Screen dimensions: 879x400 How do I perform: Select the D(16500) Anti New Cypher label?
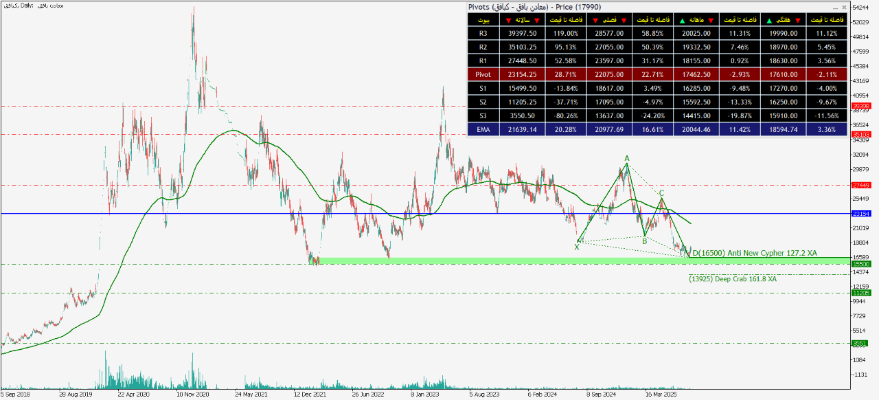click(754, 253)
